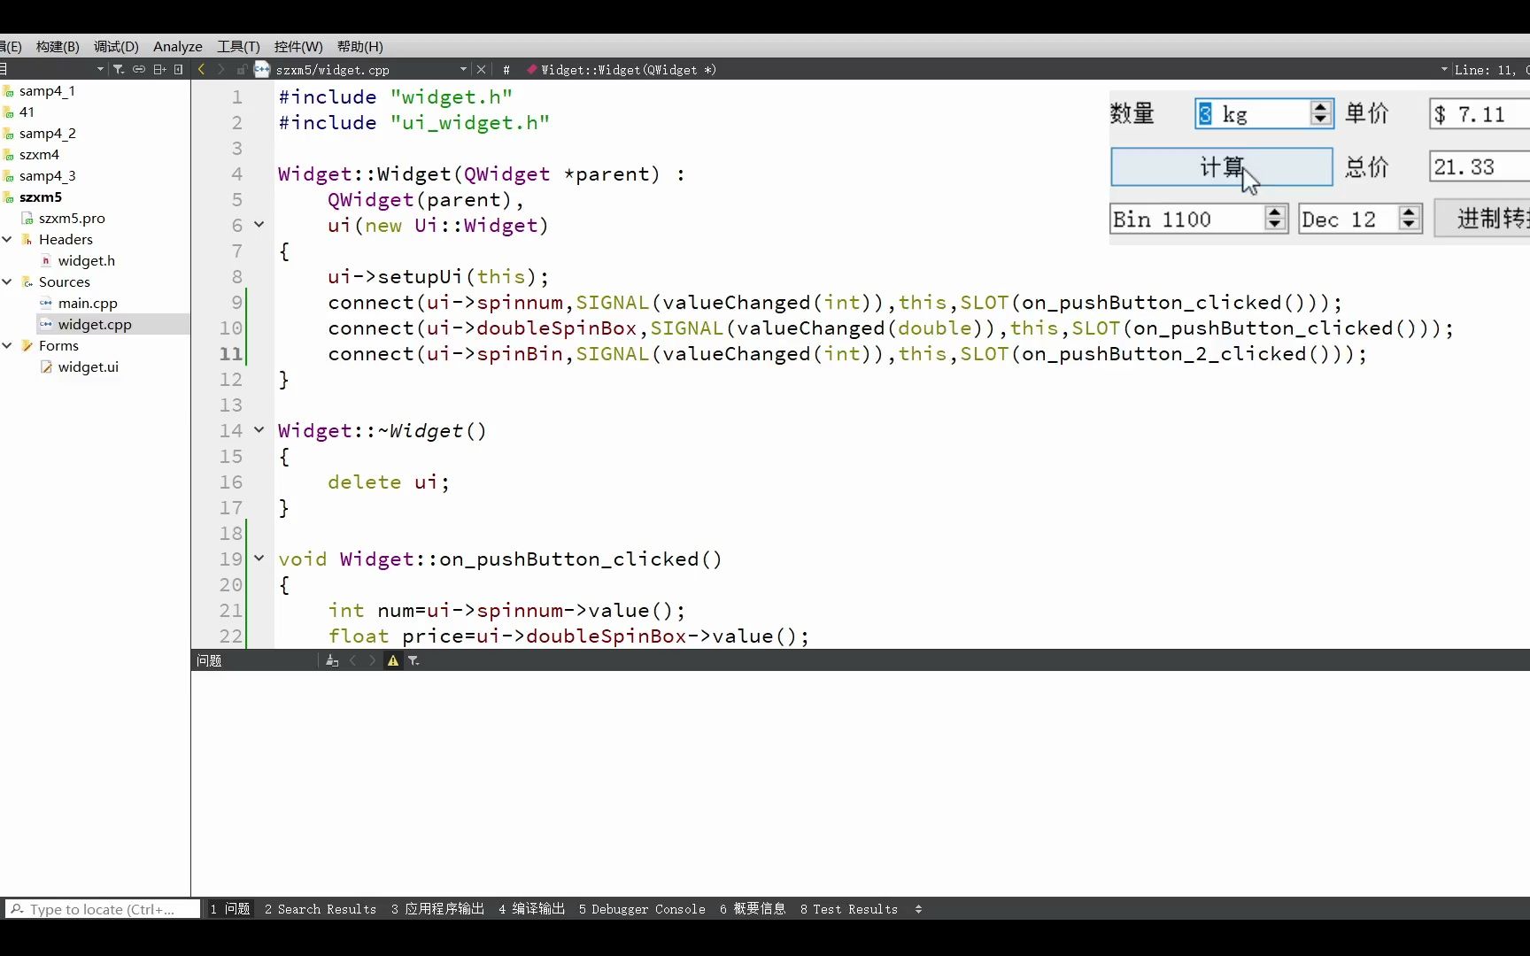This screenshot has width=1530, height=956.
Task: Open the open-documents dropdown beside widget.cpp
Action: (x=462, y=69)
